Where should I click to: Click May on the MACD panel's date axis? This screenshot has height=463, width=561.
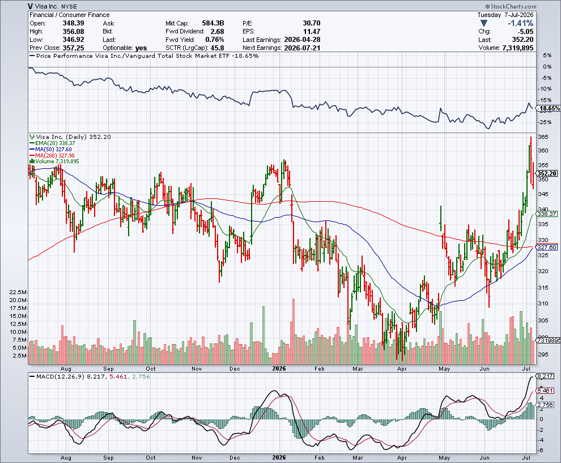(444, 458)
